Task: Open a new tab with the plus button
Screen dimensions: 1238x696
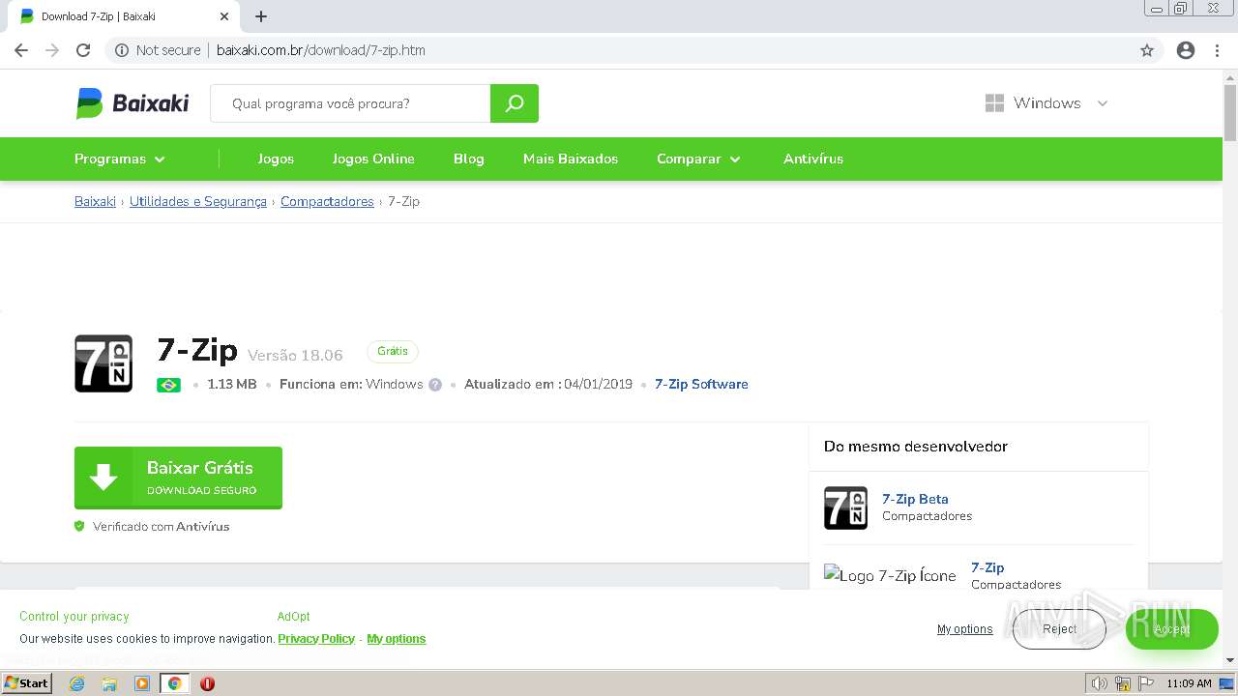Action: (261, 16)
